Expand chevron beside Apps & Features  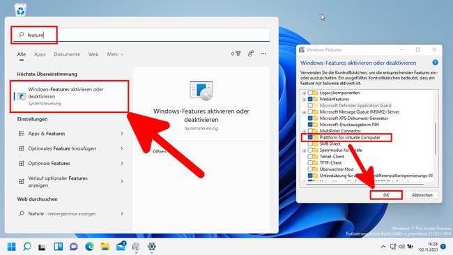122,134
